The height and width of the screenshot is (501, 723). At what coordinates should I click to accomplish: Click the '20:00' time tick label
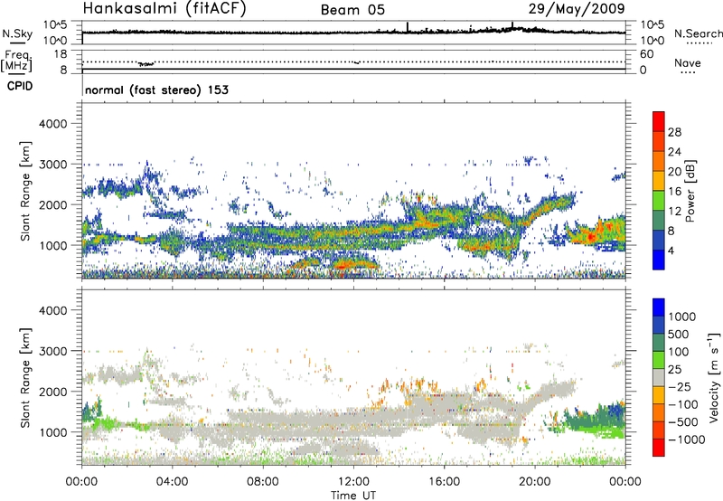click(534, 482)
